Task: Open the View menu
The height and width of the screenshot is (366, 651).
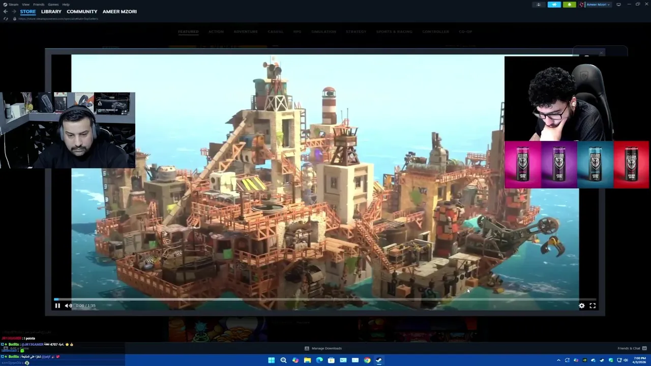Action: coord(25,4)
